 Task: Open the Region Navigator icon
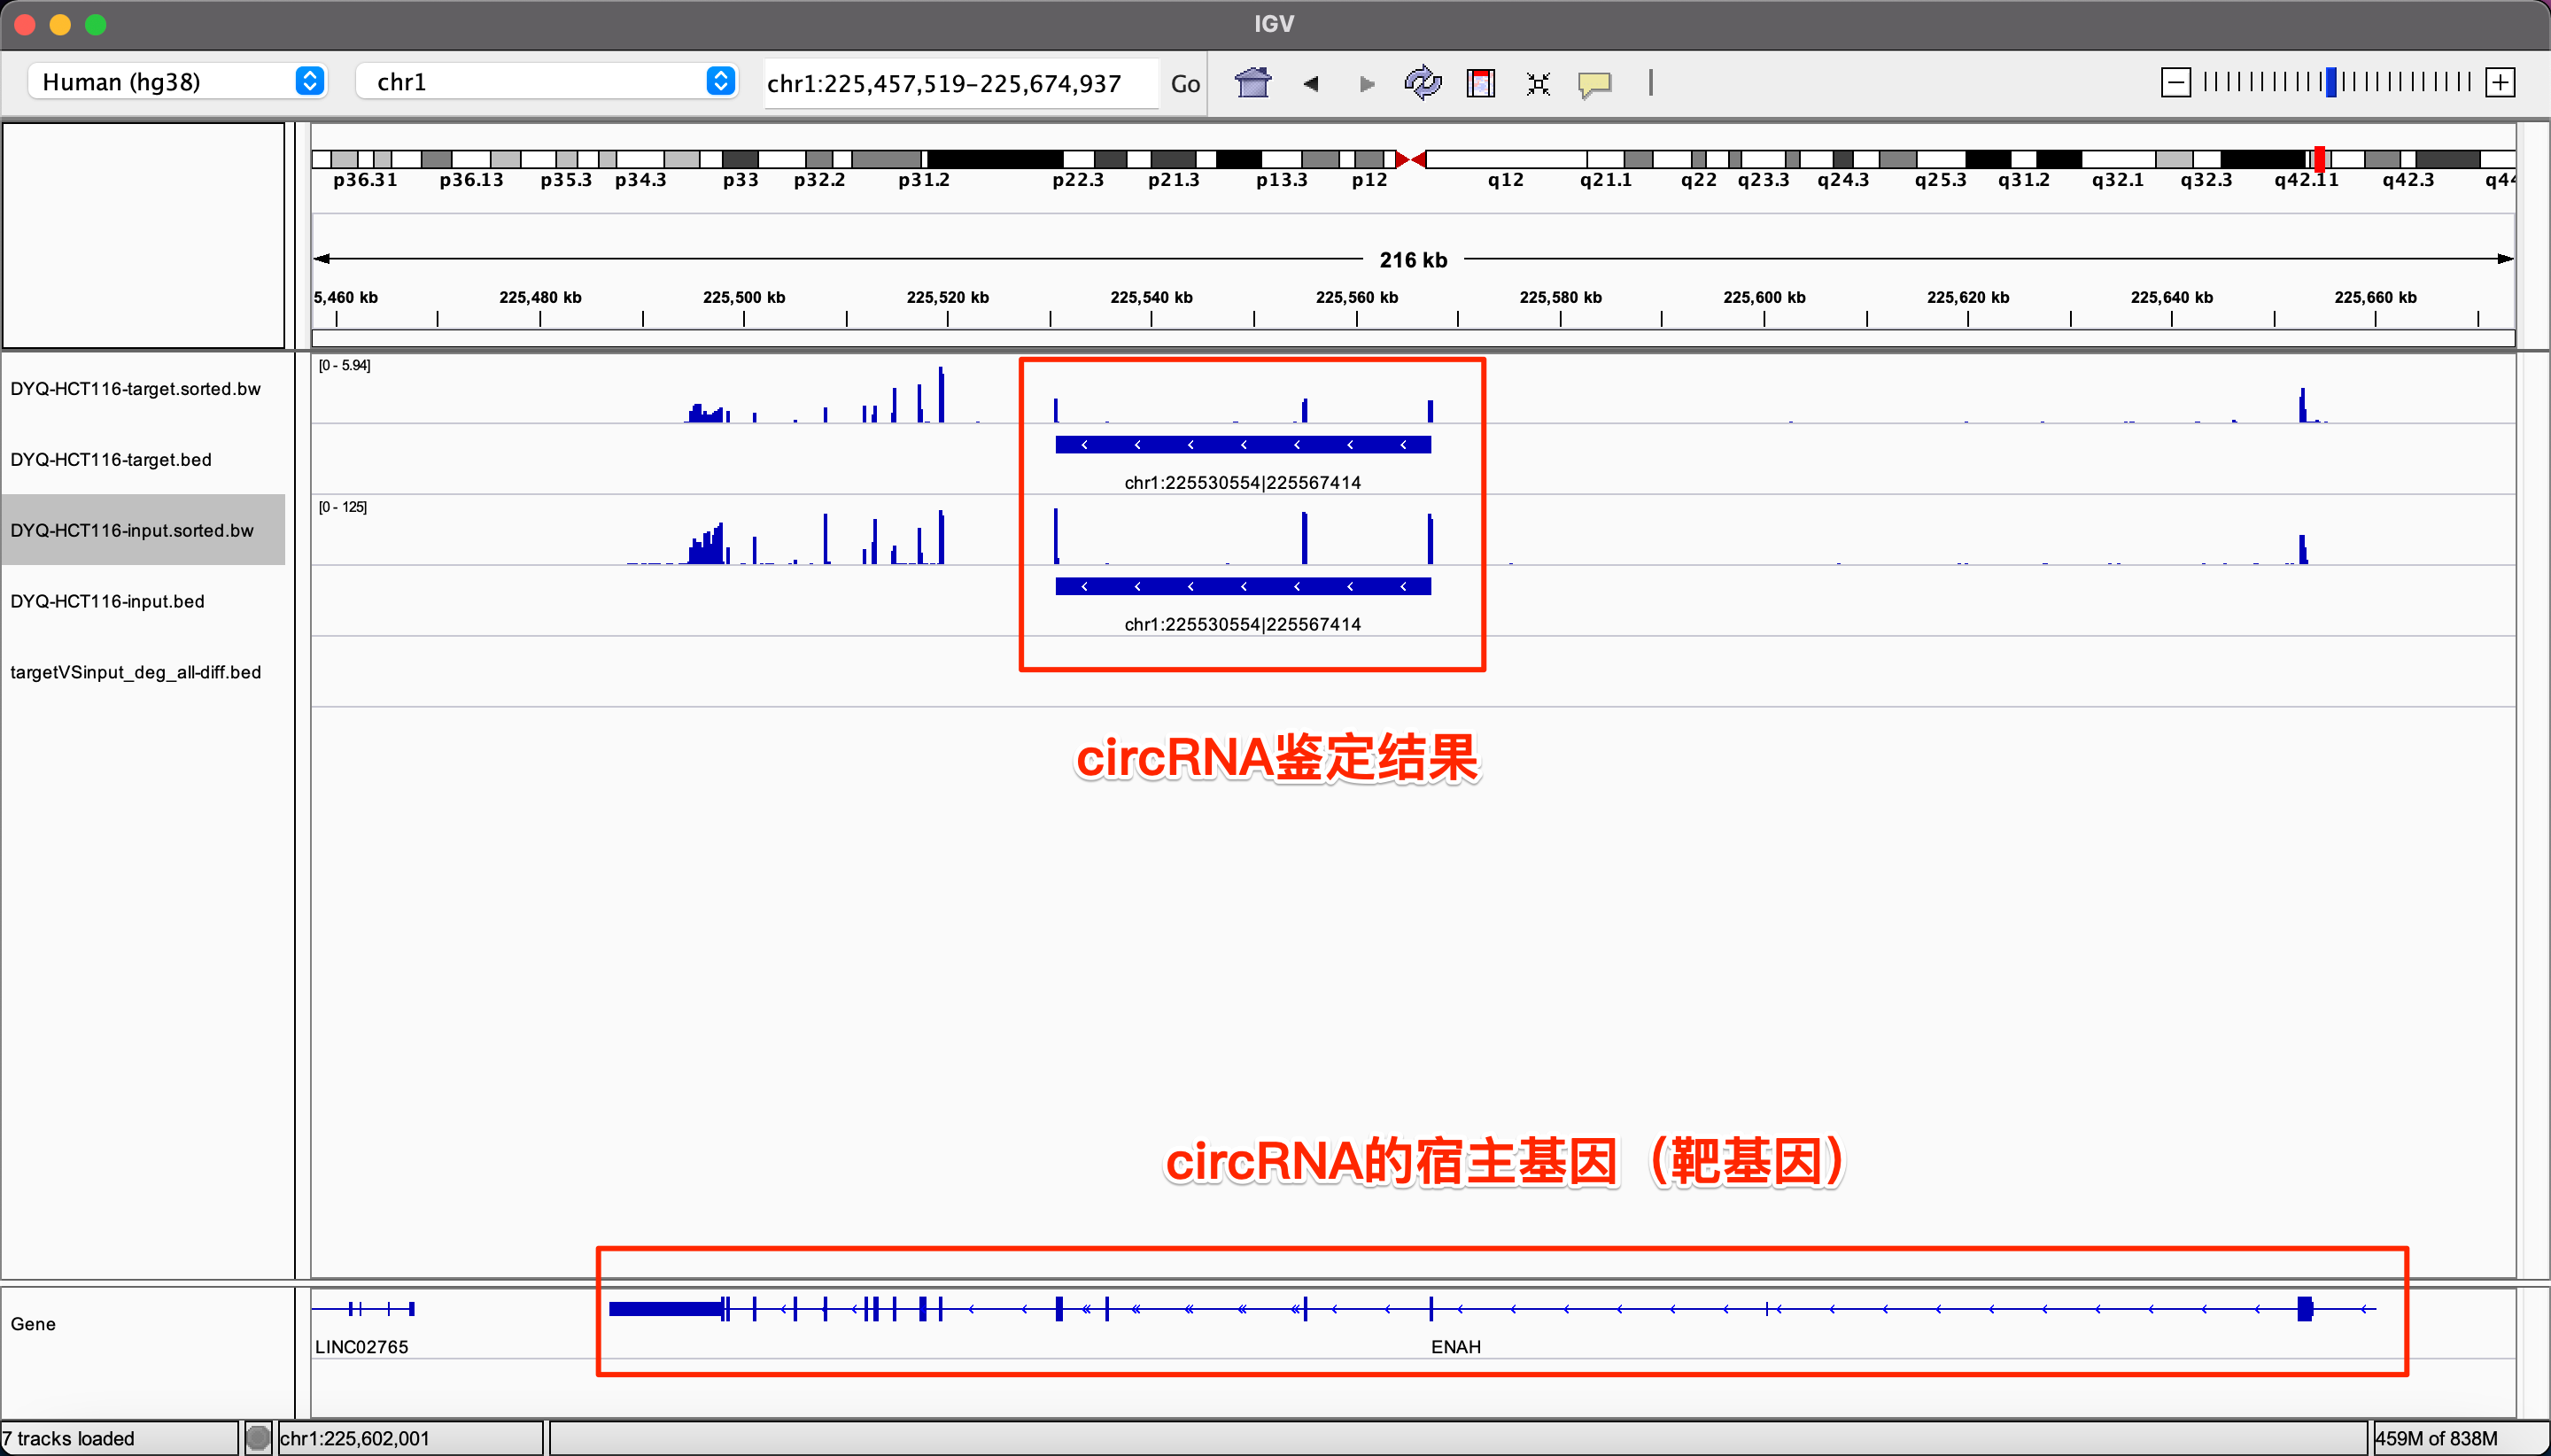pyautogui.click(x=1480, y=83)
